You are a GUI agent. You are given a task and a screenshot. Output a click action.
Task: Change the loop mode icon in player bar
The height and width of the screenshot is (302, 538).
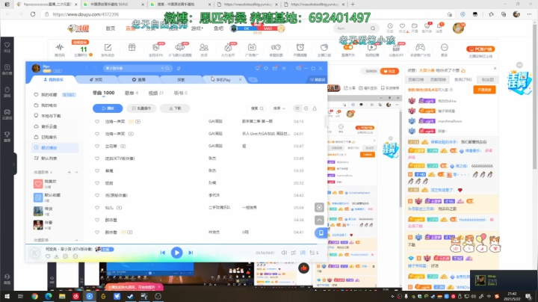(x=294, y=253)
